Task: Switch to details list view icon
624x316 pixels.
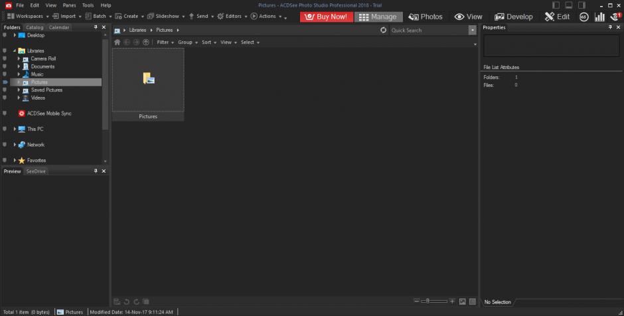Action: click(473, 301)
